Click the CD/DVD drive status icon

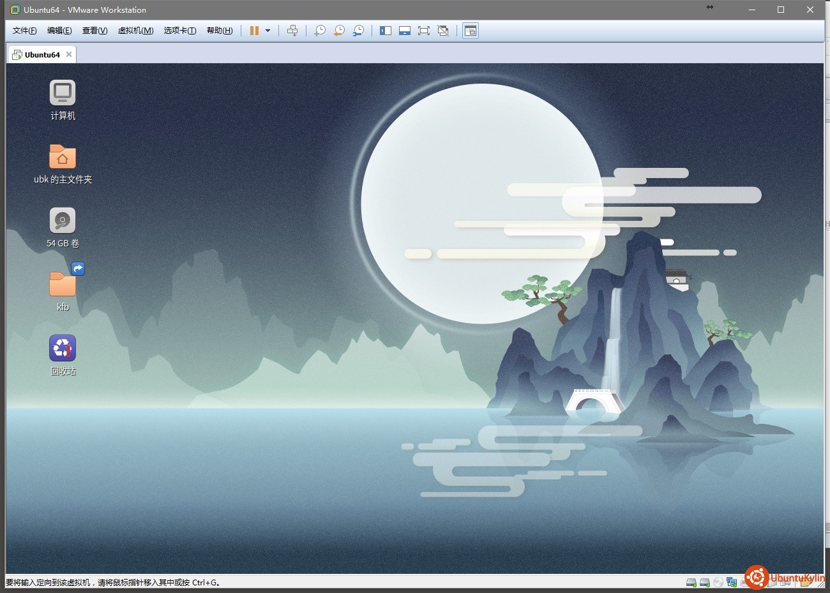point(718,582)
